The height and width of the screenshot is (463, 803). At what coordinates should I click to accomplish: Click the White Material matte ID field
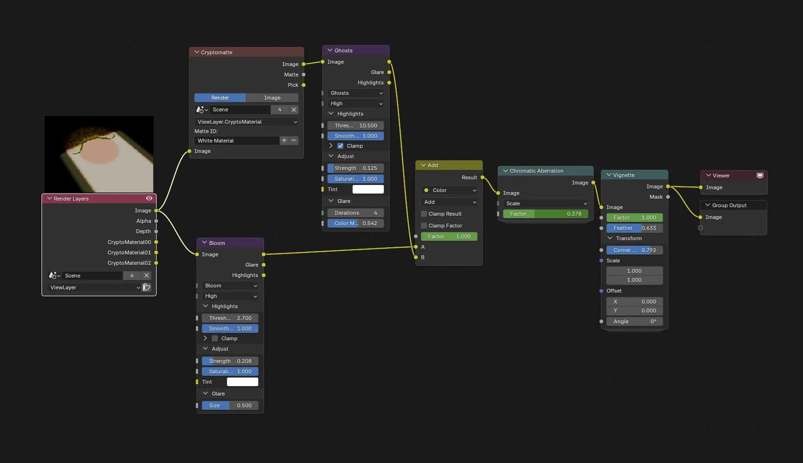point(237,141)
